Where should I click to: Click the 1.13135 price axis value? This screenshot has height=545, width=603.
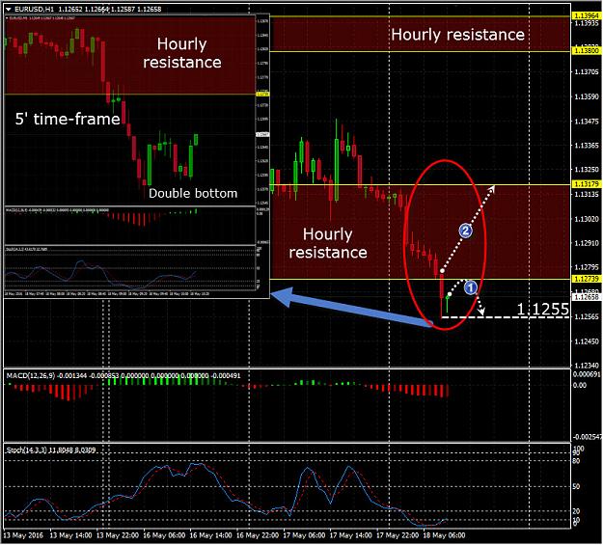(587, 194)
